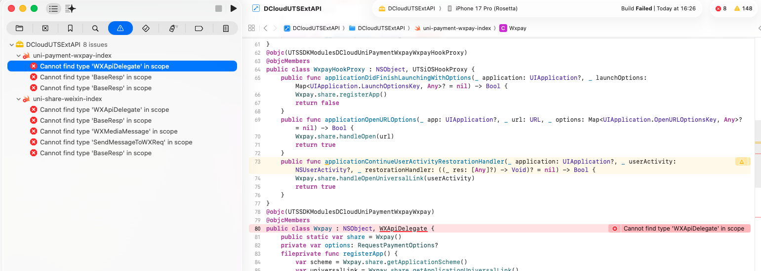Toggle the navigator sidebar button
This screenshot has height=271, width=761.
(53, 8)
